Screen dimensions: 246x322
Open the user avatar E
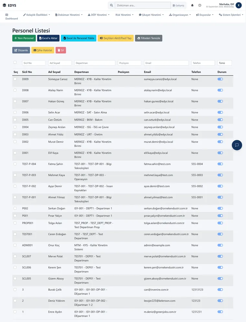point(239,5)
